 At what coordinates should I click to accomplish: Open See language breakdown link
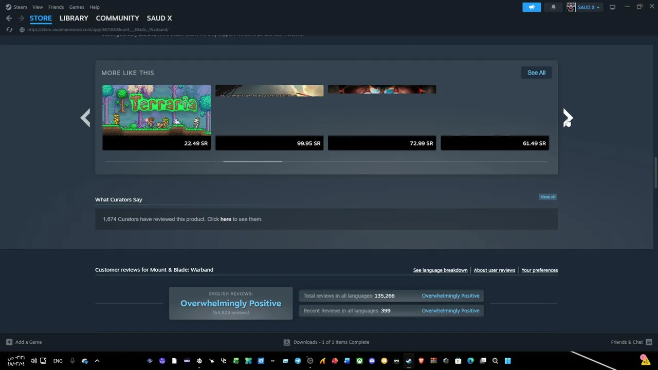(440, 270)
